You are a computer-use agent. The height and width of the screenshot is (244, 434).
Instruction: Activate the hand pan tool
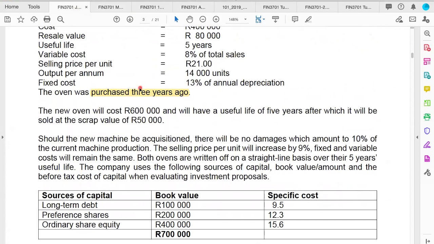click(190, 19)
